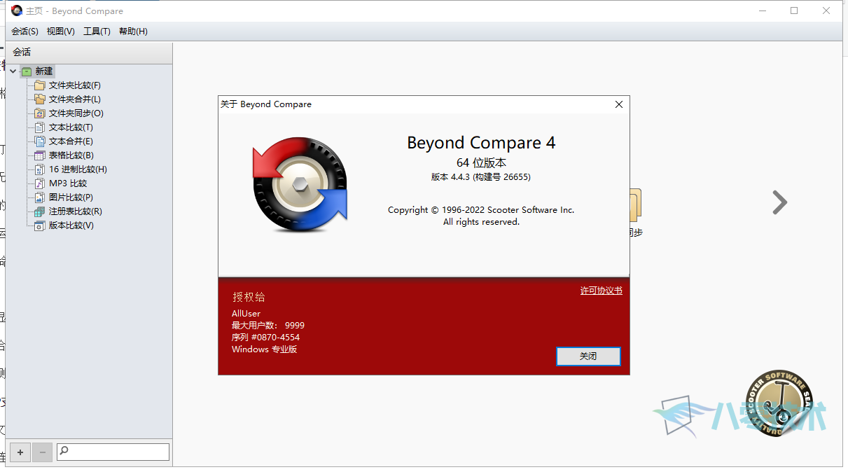Select 注册表比较(R) in the tree
Viewport: 848px width, 472px height.
tap(76, 211)
